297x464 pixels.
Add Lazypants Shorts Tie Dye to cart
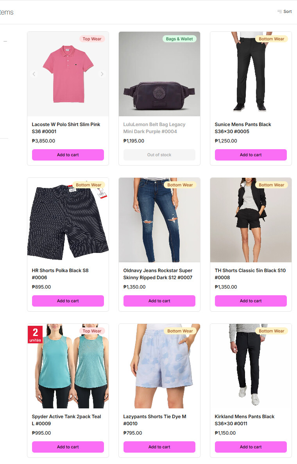point(159,447)
